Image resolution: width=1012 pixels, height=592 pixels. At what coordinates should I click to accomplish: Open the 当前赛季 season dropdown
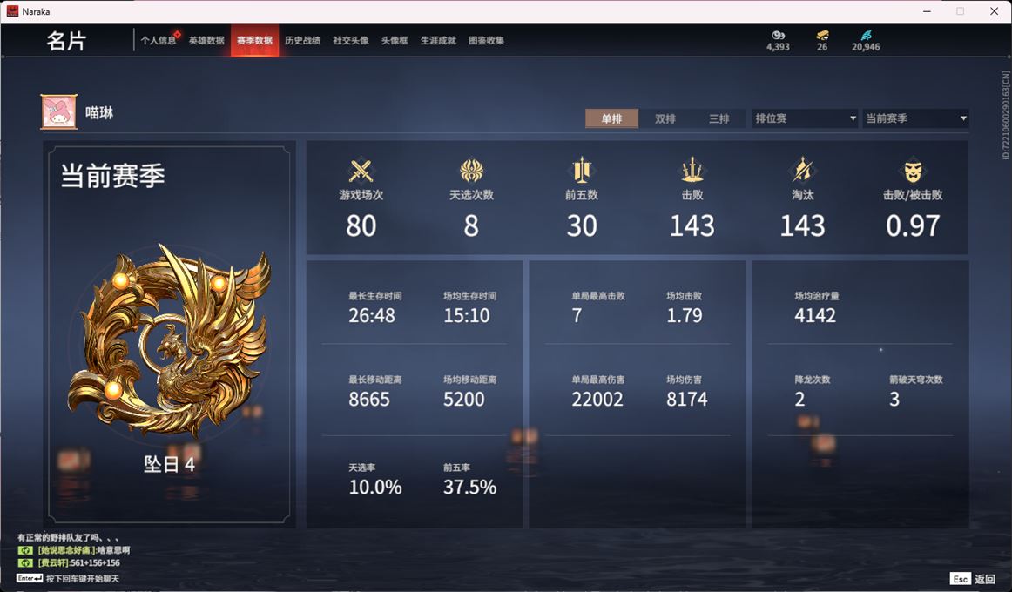click(x=916, y=118)
